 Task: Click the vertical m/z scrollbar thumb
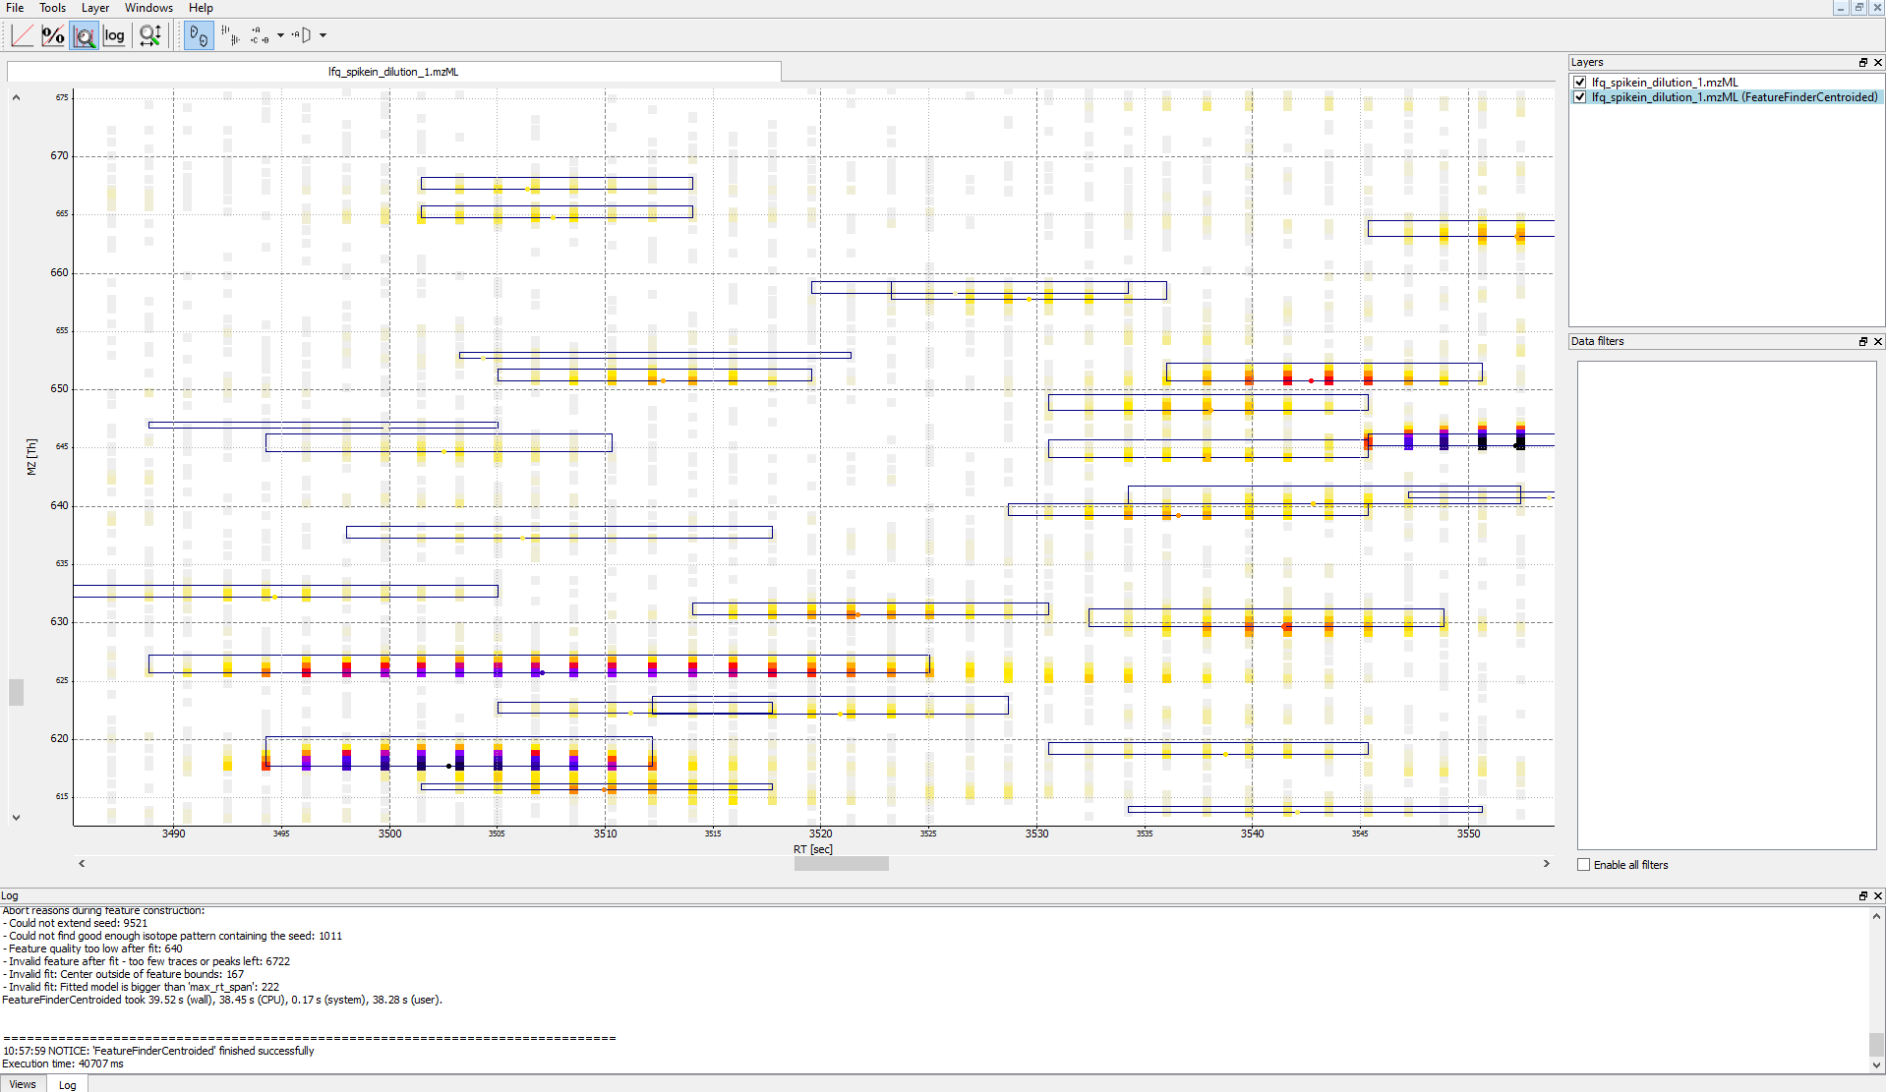[x=16, y=692]
